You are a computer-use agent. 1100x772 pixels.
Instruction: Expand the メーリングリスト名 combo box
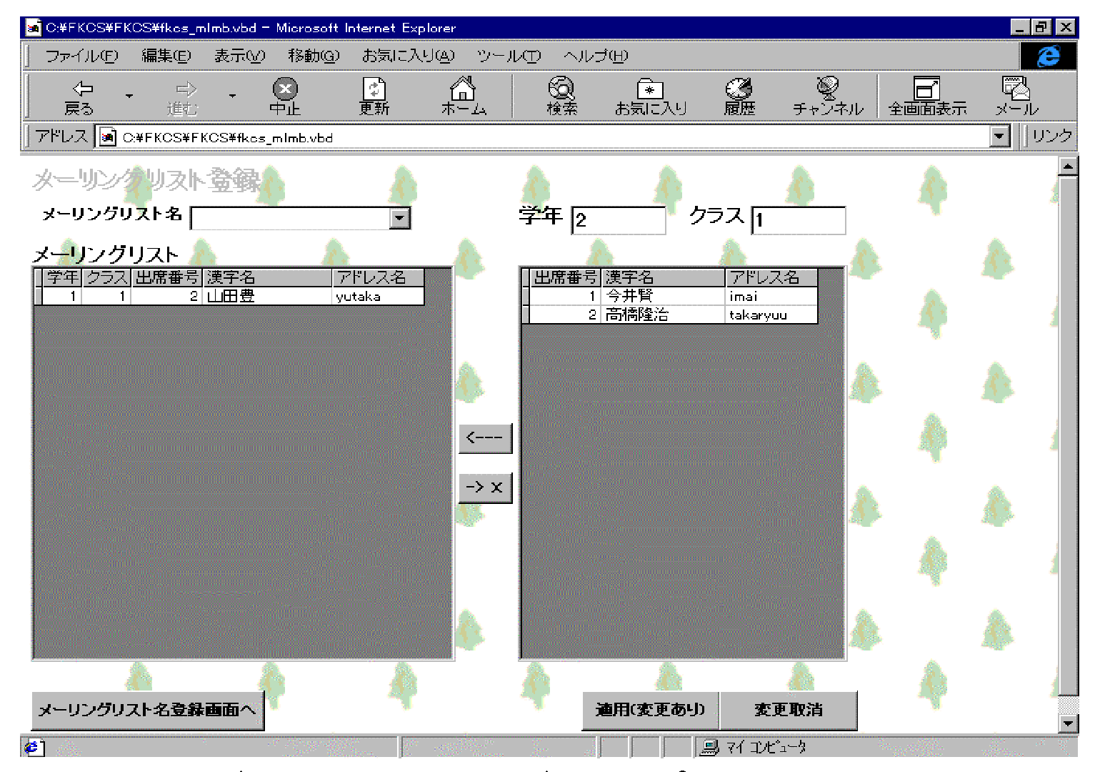[x=400, y=218]
